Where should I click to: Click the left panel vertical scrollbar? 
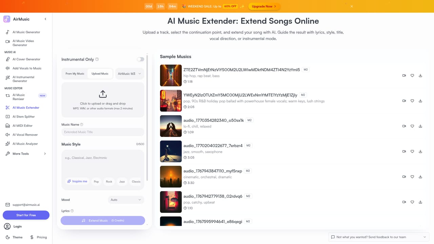(x=147, y=118)
